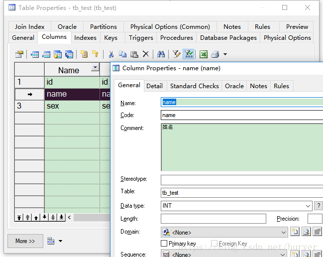This screenshot has width=323, height=257.
Task: Move selected row to top of list
Action: pyautogui.click(x=19, y=218)
